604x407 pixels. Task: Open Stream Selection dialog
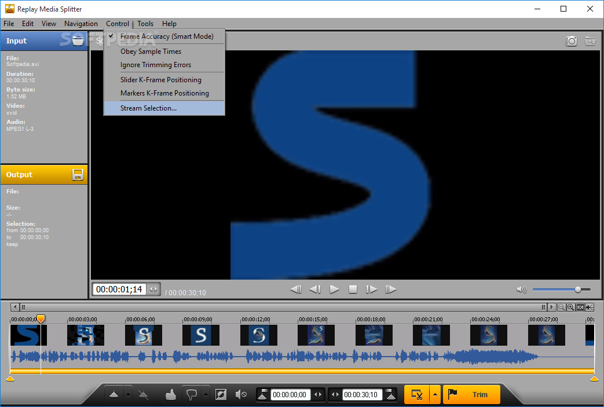[164, 108]
